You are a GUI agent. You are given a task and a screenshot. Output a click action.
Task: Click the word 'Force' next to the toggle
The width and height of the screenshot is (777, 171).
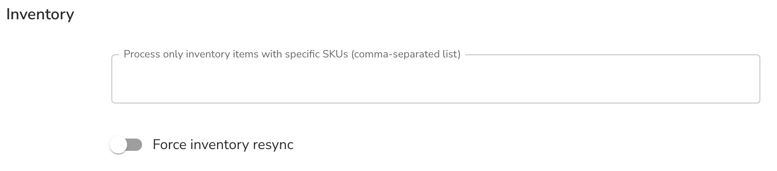coord(170,145)
